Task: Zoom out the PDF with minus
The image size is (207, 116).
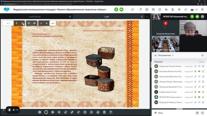Action: pos(41,23)
